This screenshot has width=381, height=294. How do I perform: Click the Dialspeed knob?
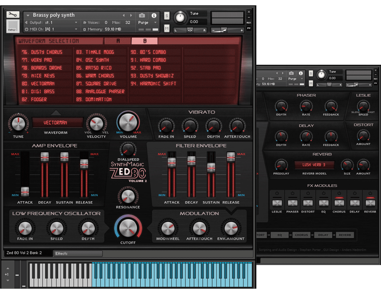[x=128, y=149]
